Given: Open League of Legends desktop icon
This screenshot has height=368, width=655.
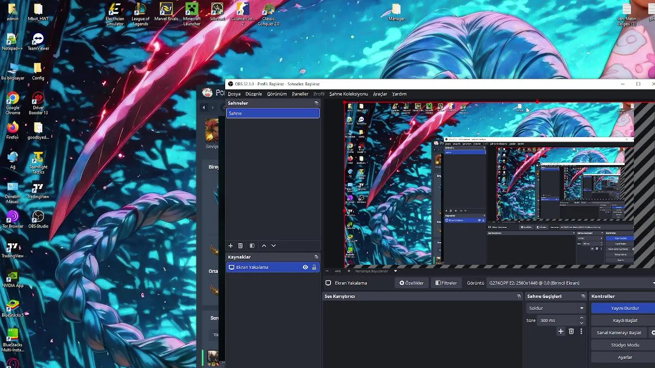Looking at the screenshot, I should (x=140, y=14).
